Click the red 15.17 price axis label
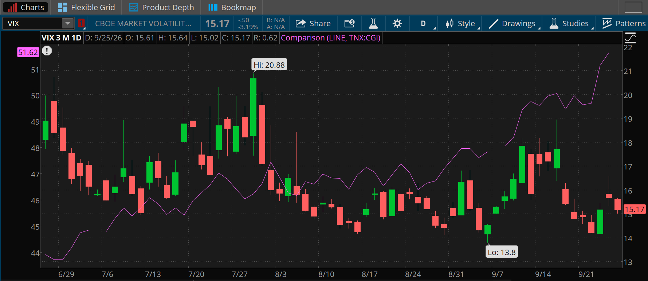Screen dimensions: 648x281 635,210
